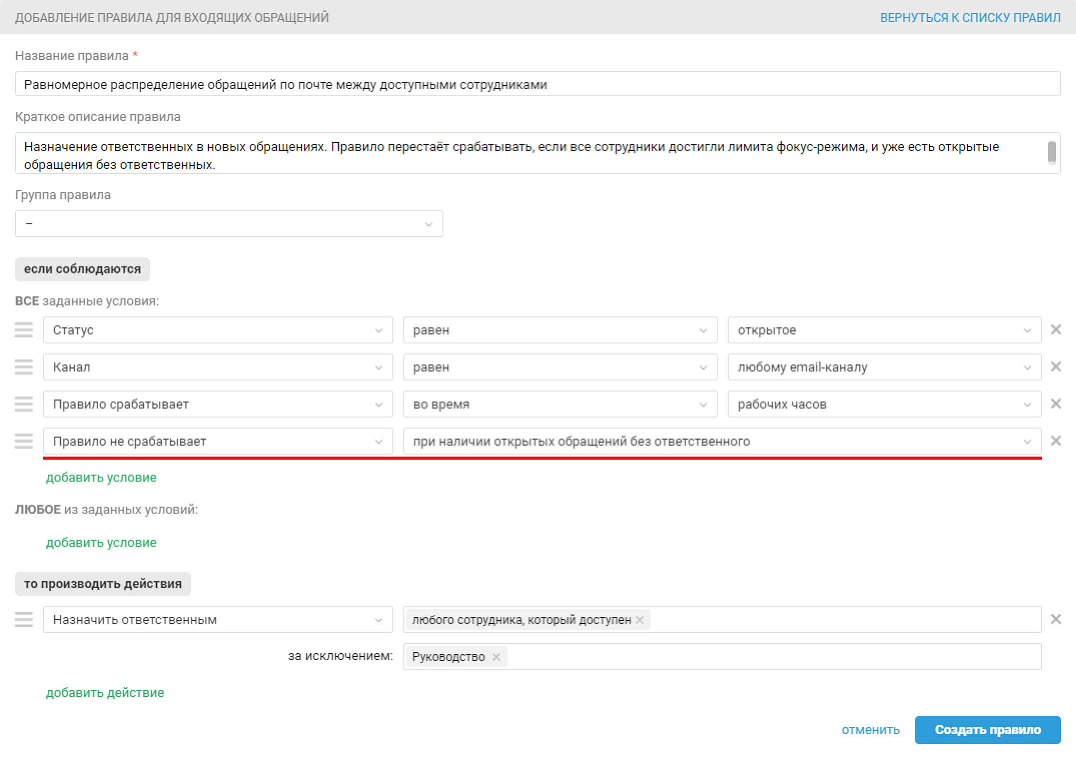Remove the Руководство tag from exceptions
Viewport: 1076px width, 761px height.
pos(496,656)
